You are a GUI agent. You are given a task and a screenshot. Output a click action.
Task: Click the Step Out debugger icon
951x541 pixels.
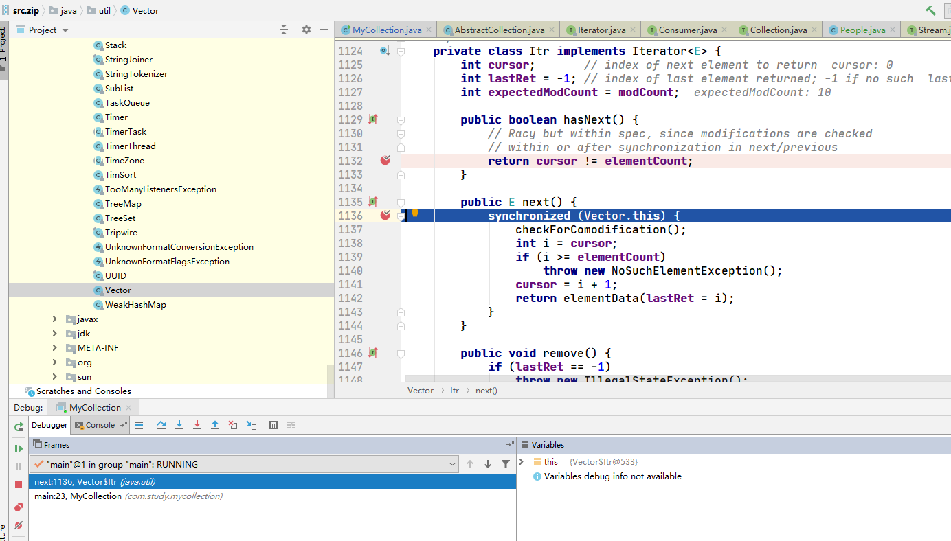215,425
